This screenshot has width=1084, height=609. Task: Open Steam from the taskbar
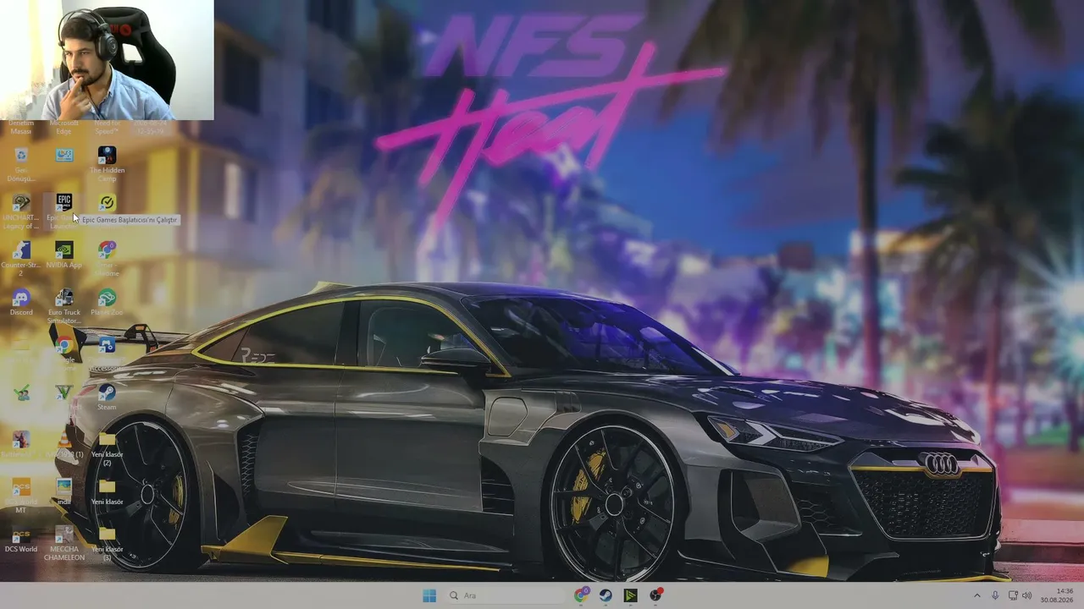tap(606, 595)
